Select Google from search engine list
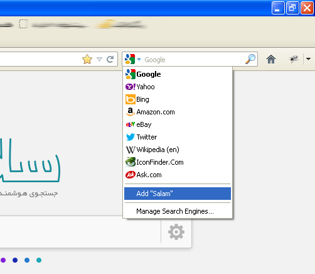Screen dimensions: 315x274 click(178, 74)
